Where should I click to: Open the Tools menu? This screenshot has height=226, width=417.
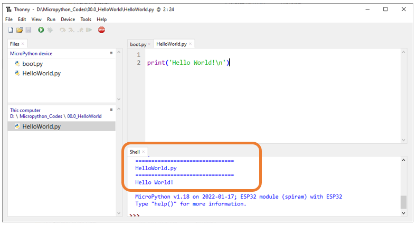pos(86,19)
